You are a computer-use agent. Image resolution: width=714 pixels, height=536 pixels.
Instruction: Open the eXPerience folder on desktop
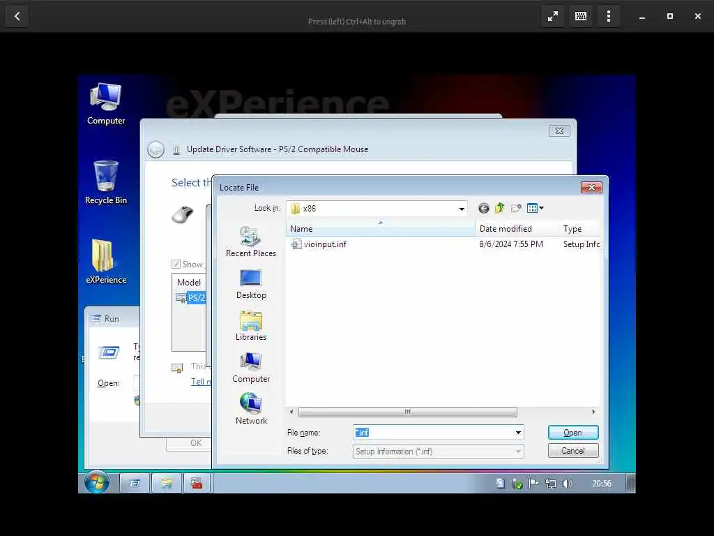coord(106,262)
